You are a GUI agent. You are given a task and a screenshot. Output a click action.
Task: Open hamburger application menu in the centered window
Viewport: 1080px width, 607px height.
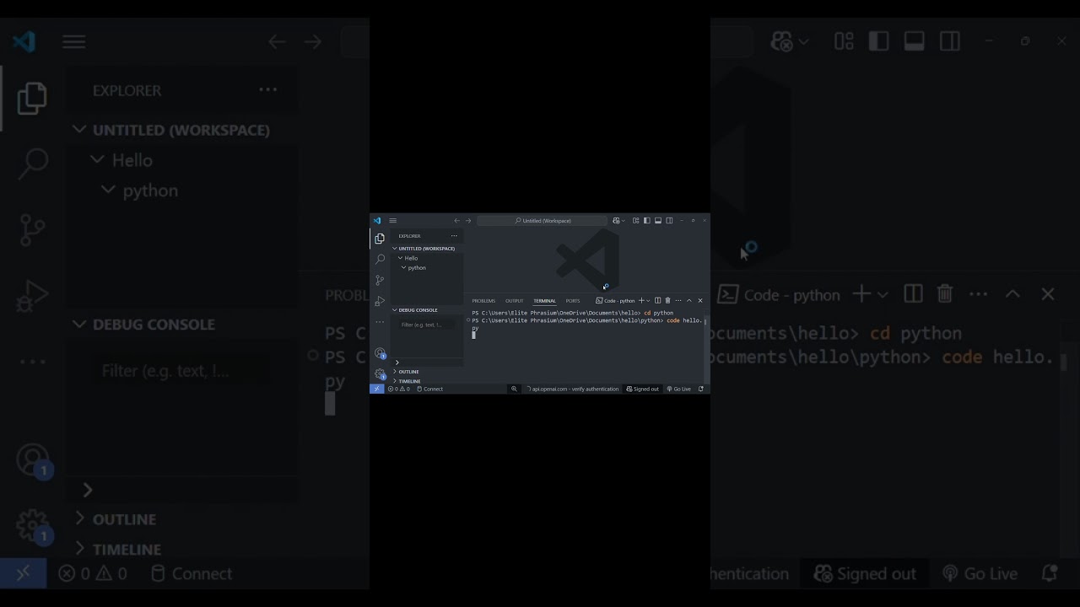point(392,221)
